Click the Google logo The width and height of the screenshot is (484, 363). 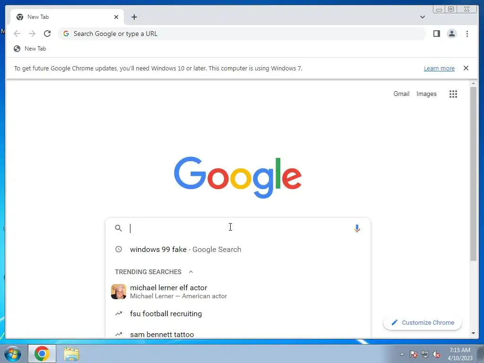click(238, 178)
